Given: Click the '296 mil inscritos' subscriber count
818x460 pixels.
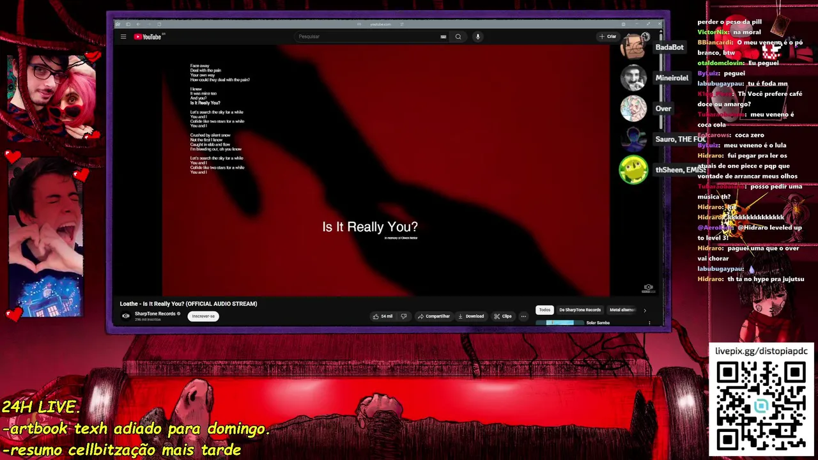Looking at the screenshot, I should [148, 319].
